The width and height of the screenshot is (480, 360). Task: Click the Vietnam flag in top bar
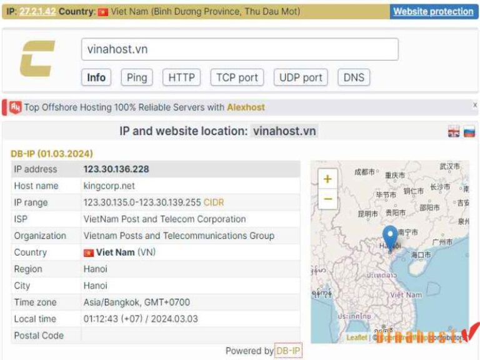[103, 12]
